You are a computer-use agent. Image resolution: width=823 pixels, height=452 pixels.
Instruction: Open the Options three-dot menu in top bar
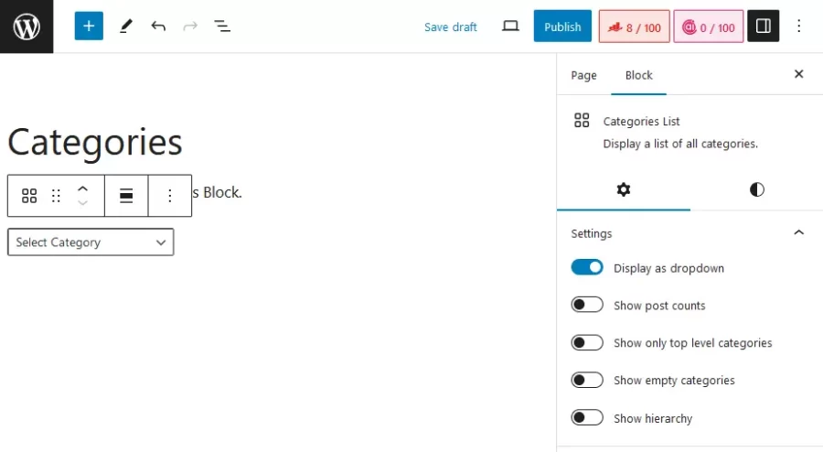tap(799, 26)
